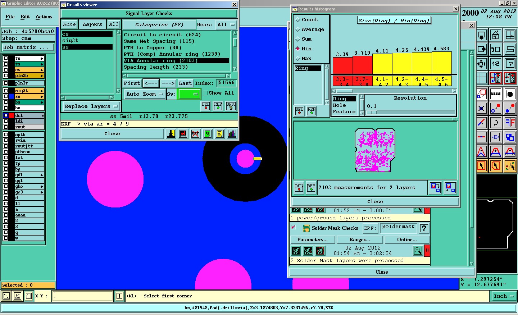
Task: Toggle the Solder Mask Checks checkbox
Action: 294,228
